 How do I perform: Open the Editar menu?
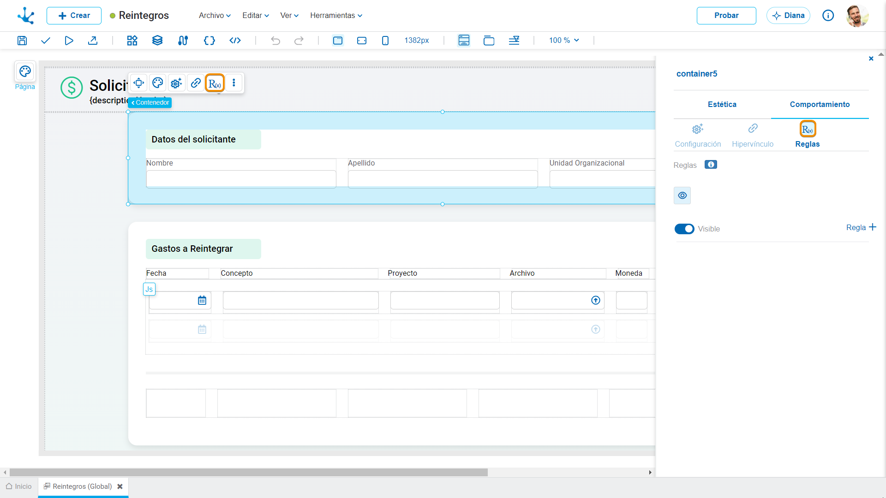[x=256, y=16]
